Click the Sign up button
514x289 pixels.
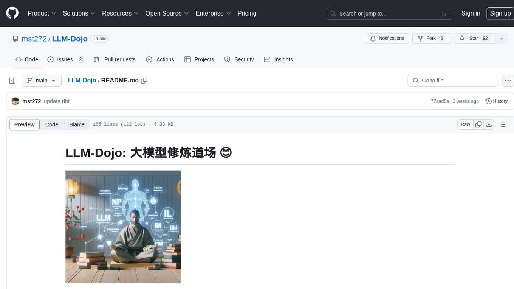click(500, 13)
